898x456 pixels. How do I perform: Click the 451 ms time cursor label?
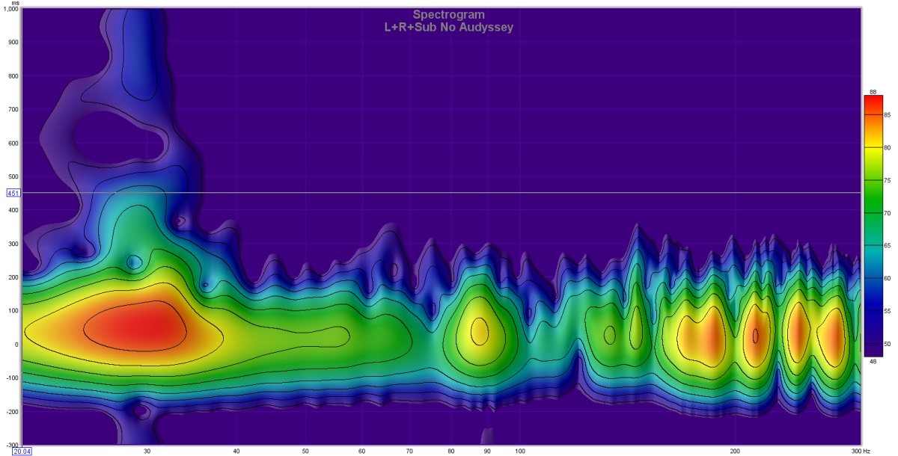pos(13,193)
